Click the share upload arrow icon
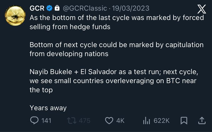 [202, 120]
